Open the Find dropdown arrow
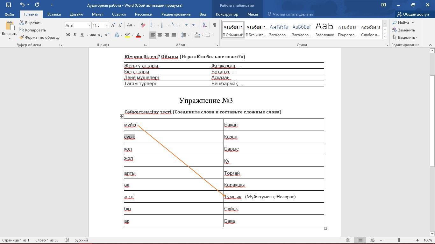This screenshot has width=435, height=244. point(413,23)
